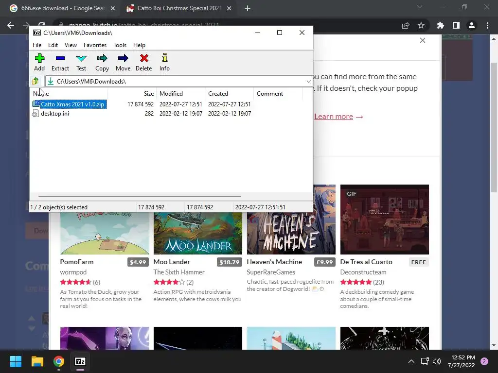The width and height of the screenshot is (498, 373).
Task: Close the Catto Boi Christmas Special tab
Action: pos(229,8)
